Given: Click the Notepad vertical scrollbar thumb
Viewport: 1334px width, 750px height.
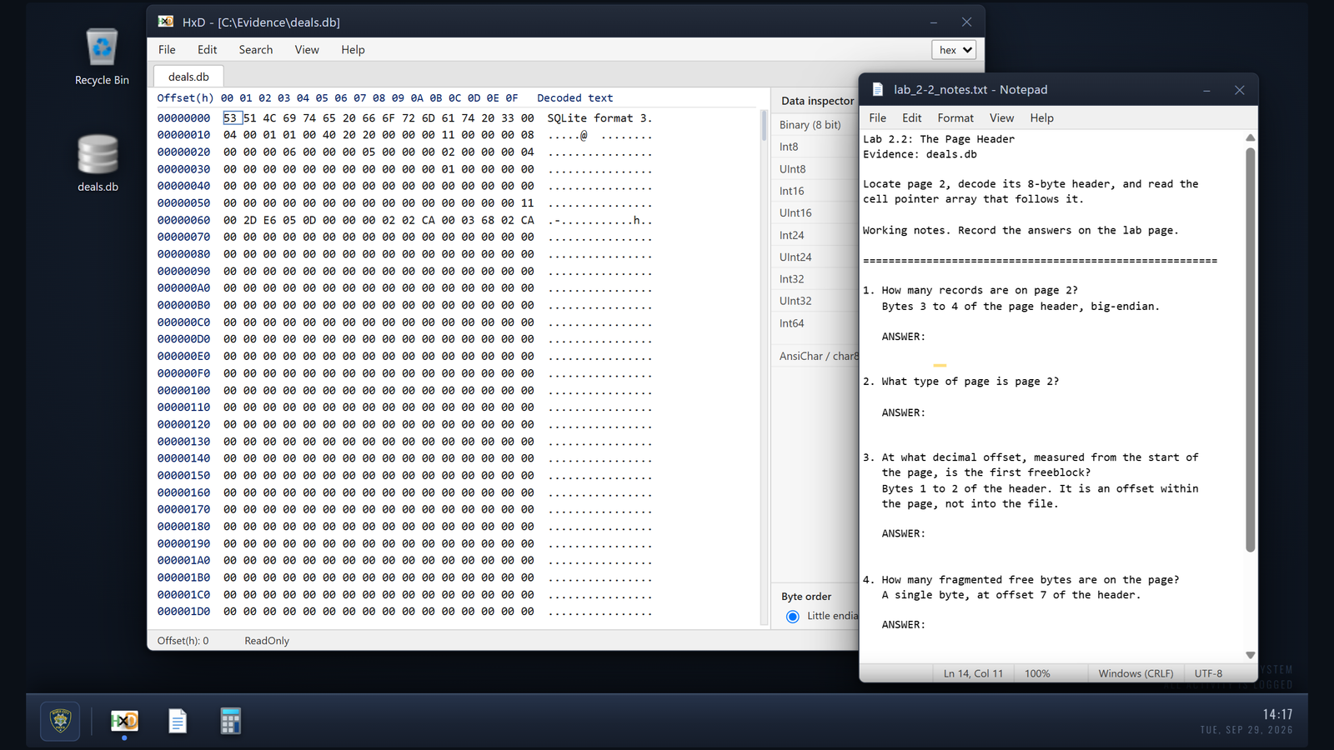Looking at the screenshot, I should (x=1250, y=350).
